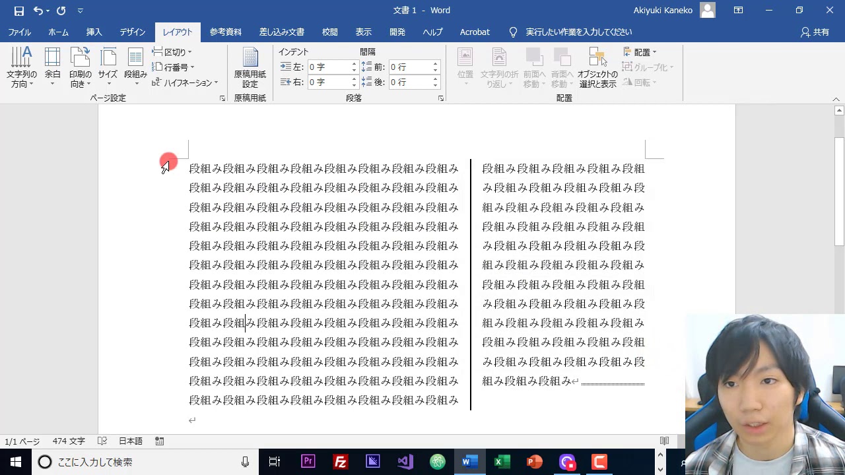Open the 参考資料 tab

[x=226, y=32]
